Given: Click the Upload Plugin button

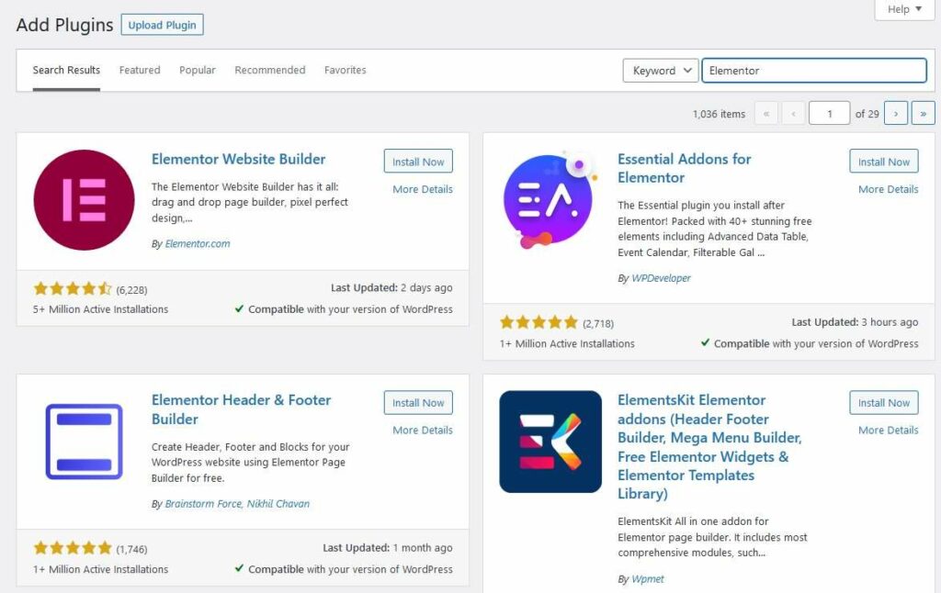Looking at the screenshot, I should tap(162, 25).
